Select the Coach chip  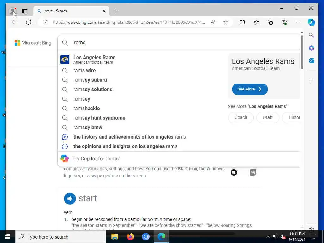[241, 118]
